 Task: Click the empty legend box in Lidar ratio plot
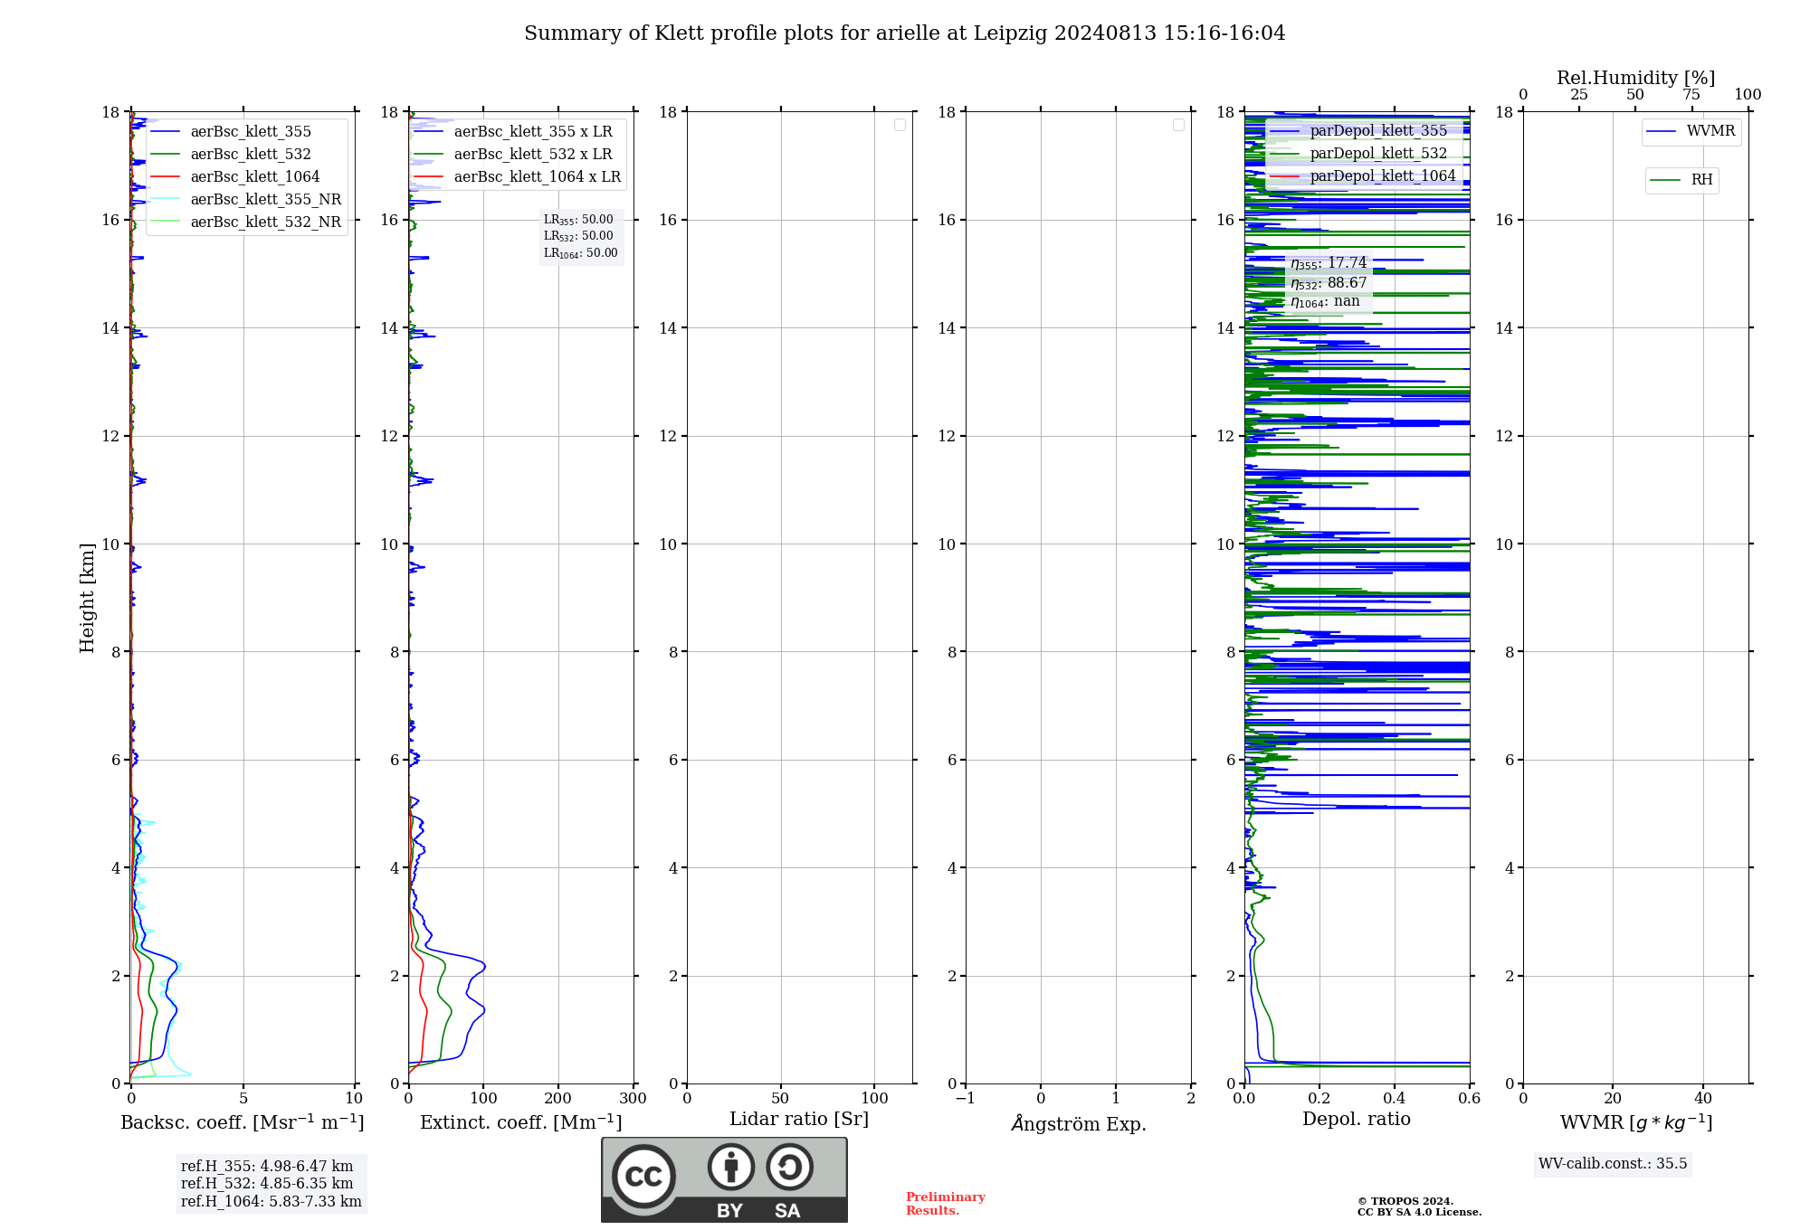(900, 125)
